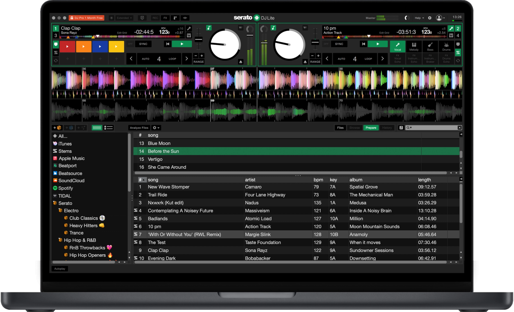Viewport: 514px width, 312px height.
Task: Click Edit Grid on deck 1
Action: click(122, 33)
